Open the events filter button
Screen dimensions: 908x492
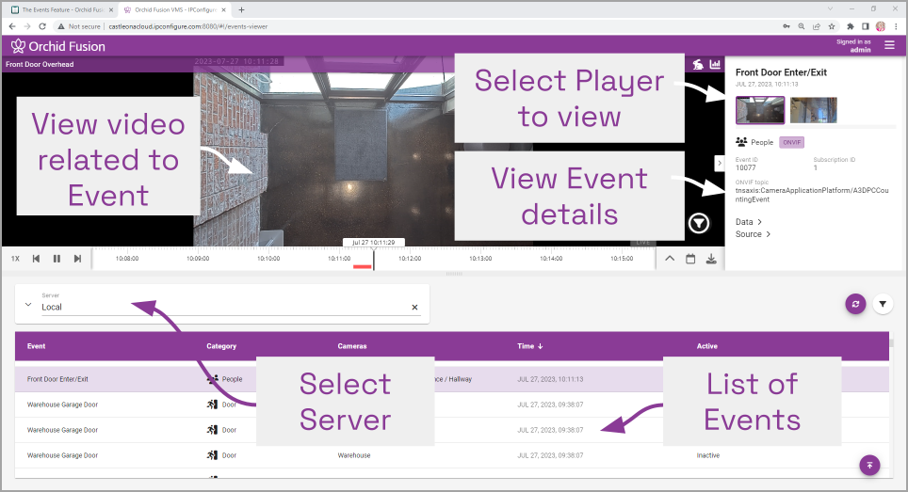point(883,304)
